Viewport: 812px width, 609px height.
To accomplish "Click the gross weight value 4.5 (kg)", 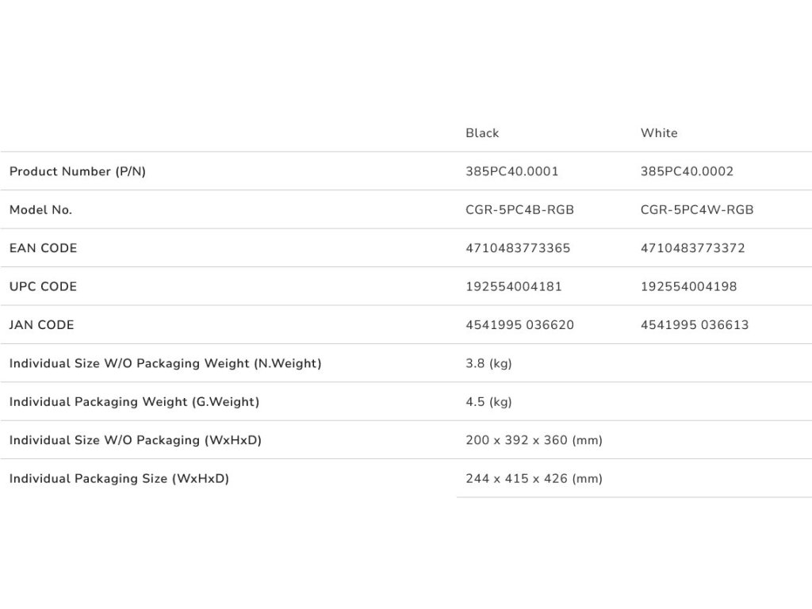I will pos(488,402).
